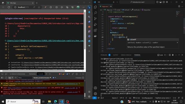Screen dimensions: 185x104
Task: Open the VS Code hamburger menu
Action: click(x=99, y=2)
